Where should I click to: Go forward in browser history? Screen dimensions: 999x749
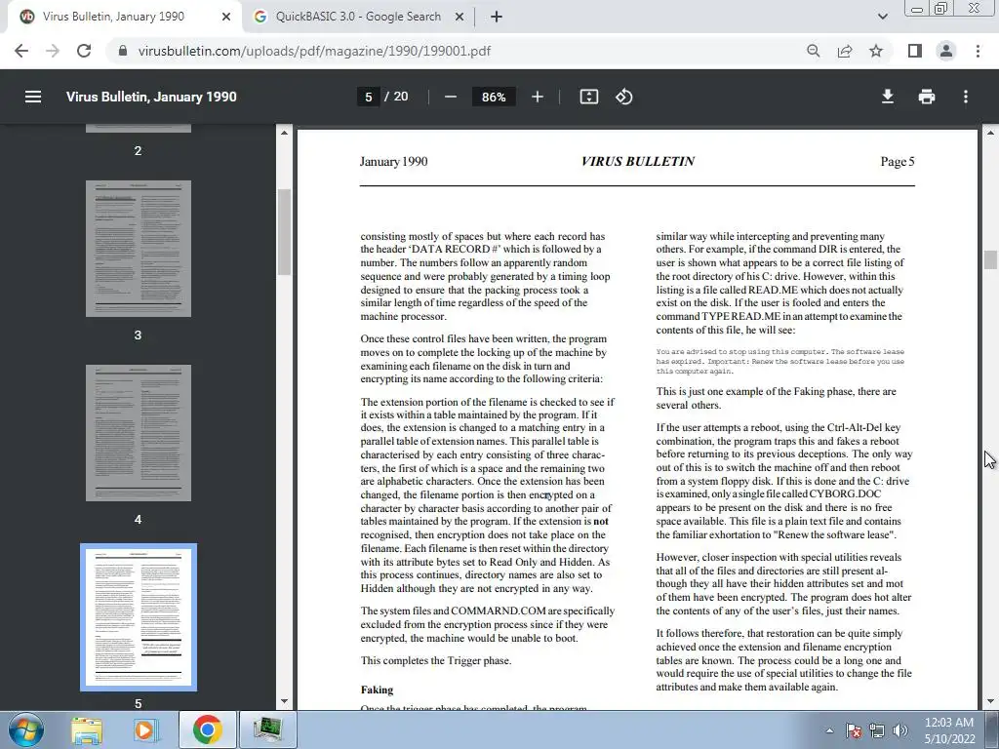pyautogui.click(x=53, y=51)
